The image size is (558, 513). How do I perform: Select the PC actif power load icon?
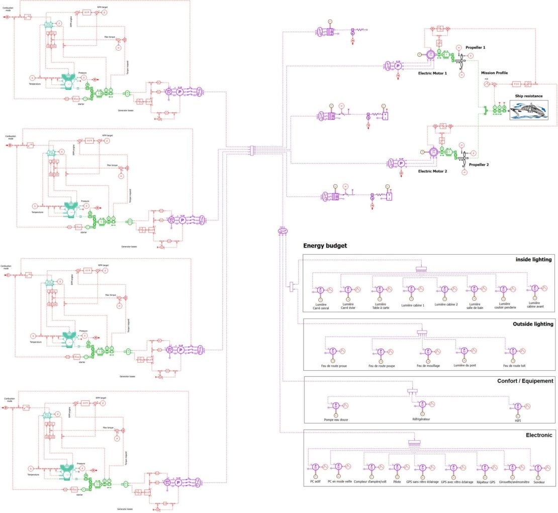pos(316,467)
